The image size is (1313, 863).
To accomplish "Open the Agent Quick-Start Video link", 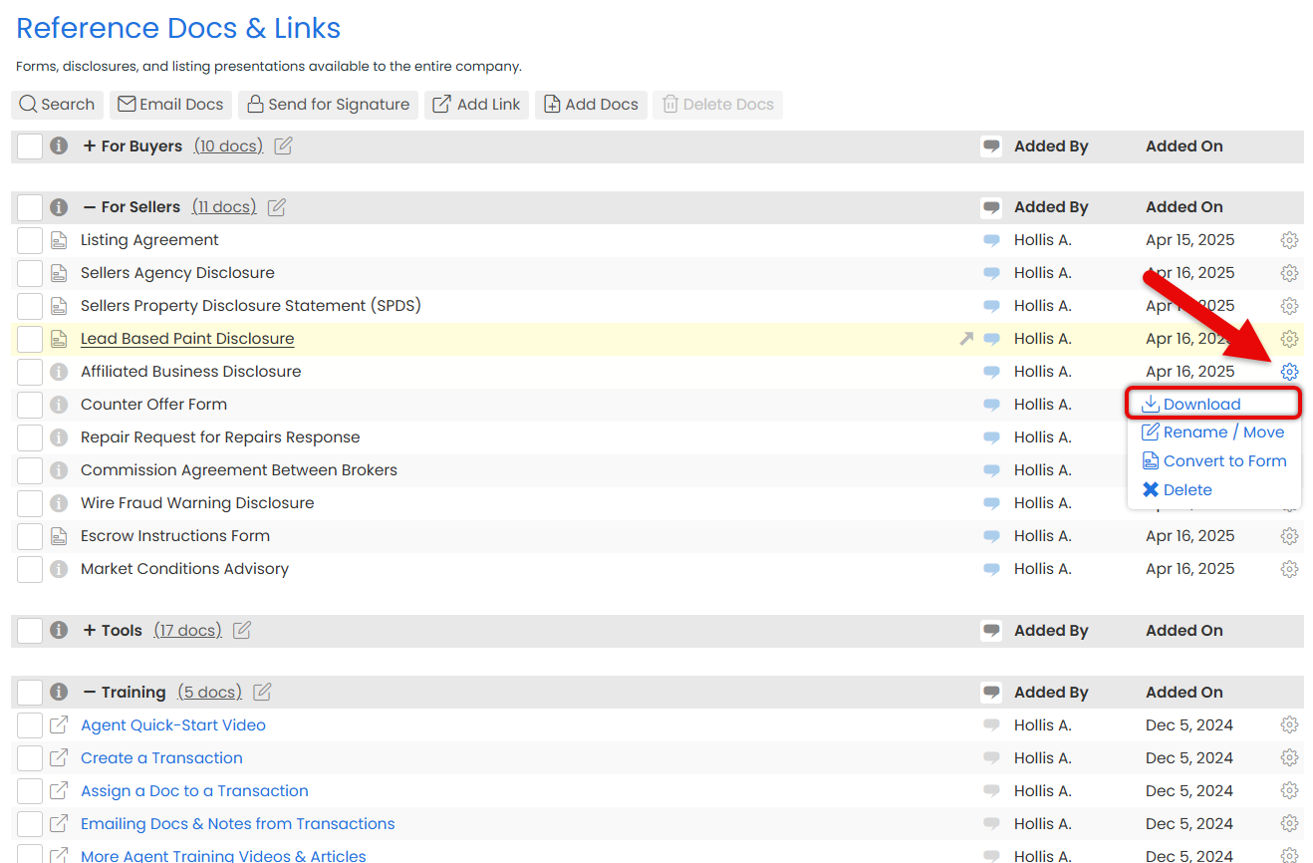I will tap(173, 725).
